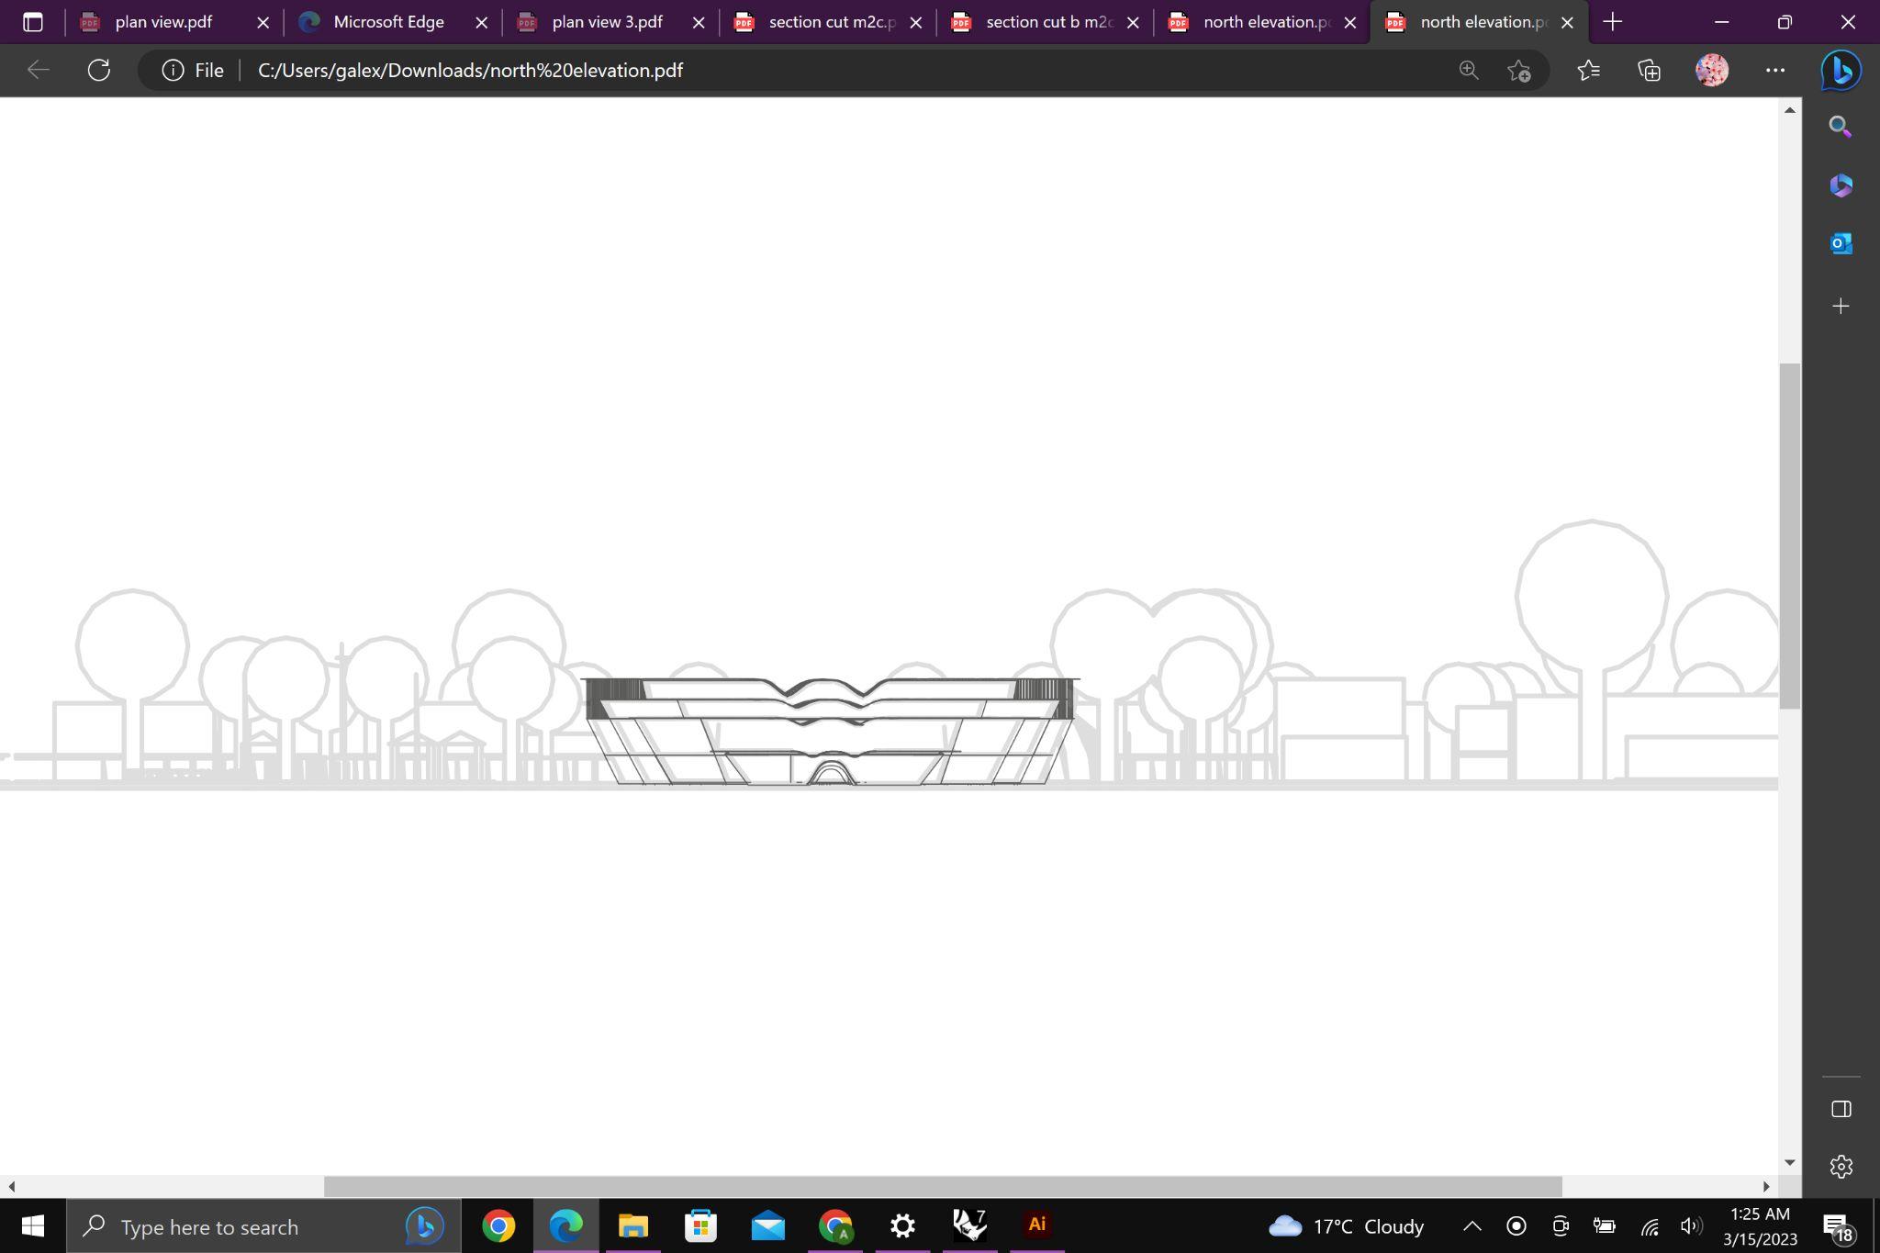Open Outlook in the Edge sidebar
Screen dimensions: 1880x1253
point(1841,244)
